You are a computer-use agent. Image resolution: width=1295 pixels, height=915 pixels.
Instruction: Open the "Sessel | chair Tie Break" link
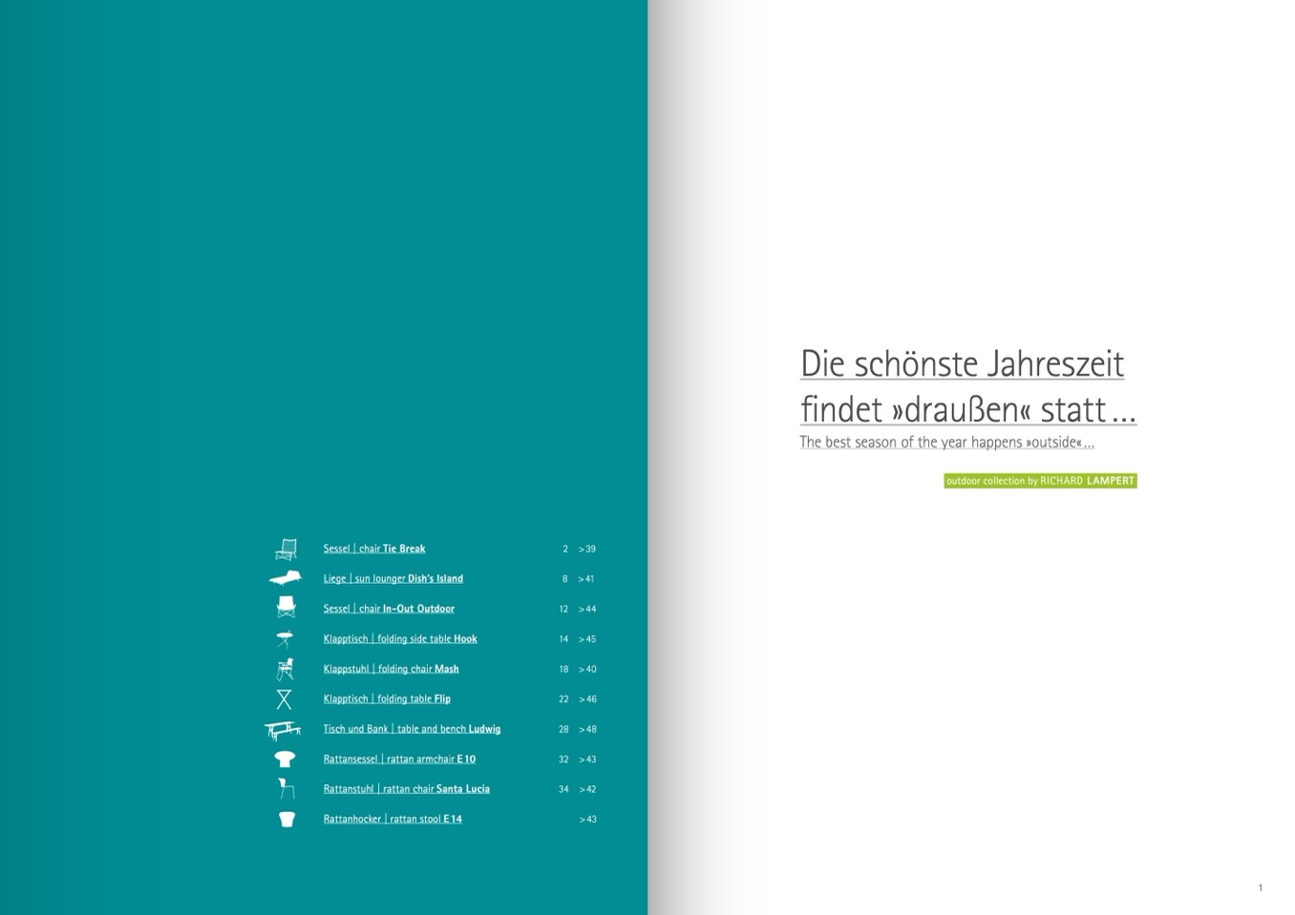pyautogui.click(x=373, y=549)
